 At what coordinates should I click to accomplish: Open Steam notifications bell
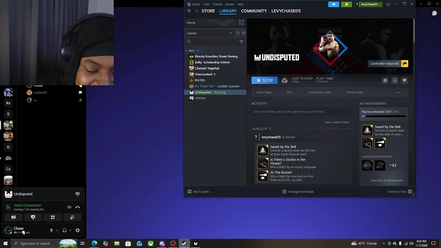[346, 4]
